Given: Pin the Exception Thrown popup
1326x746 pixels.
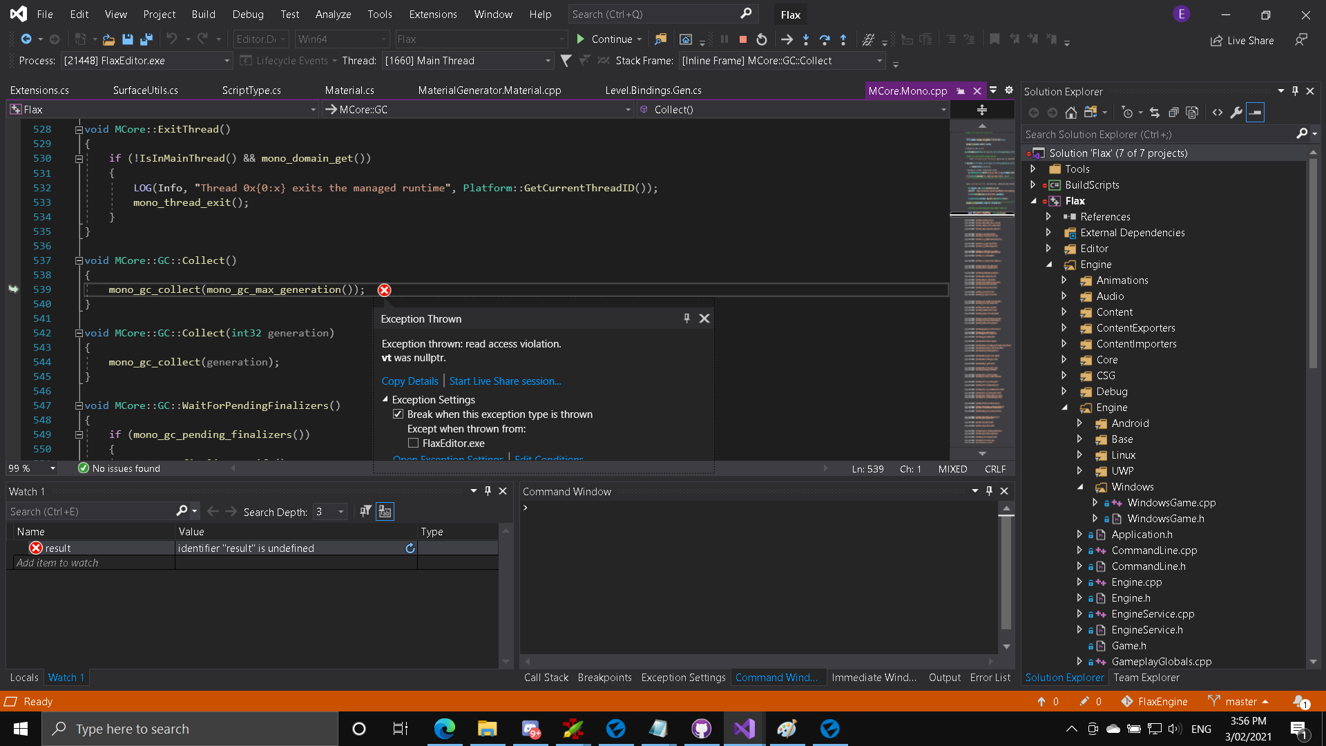Looking at the screenshot, I should pos(686,318).
